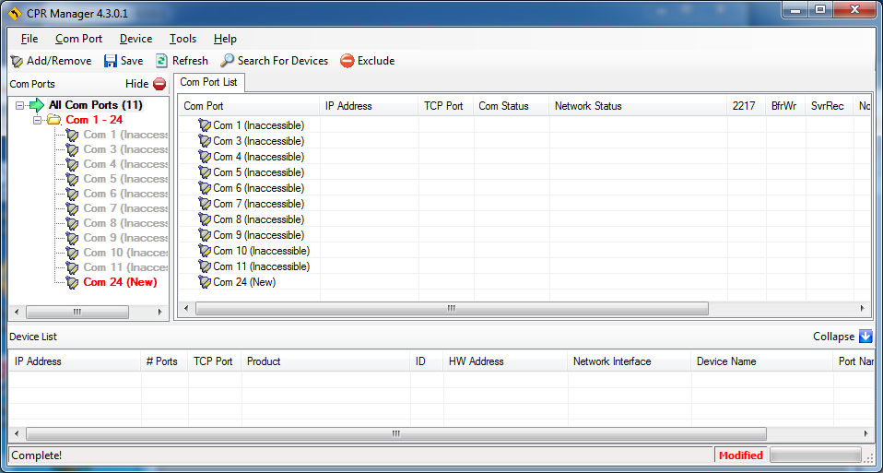Click the Add/Remove toolbar icon
Viewport: 883px width, 473px height.
coord(17,61)
